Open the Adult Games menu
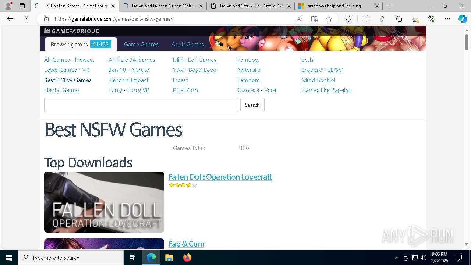 pos(188,44)
